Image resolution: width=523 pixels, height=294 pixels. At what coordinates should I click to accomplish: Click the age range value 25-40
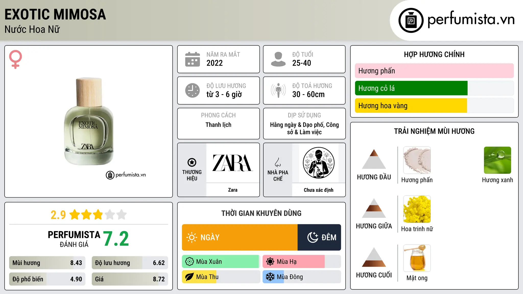[302, 63]
